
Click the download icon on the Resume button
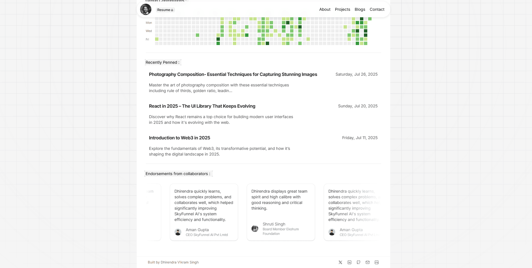[172, 10]
